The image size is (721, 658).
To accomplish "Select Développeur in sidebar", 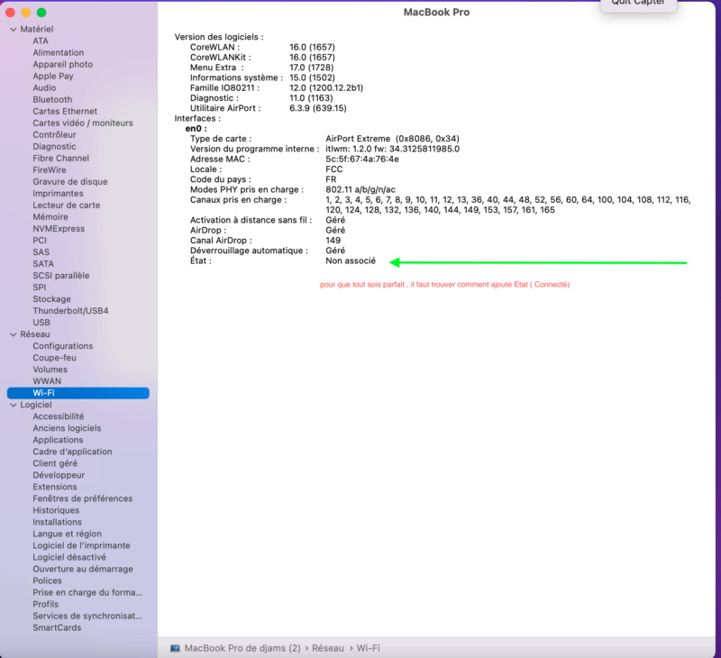I will (59, 475).
